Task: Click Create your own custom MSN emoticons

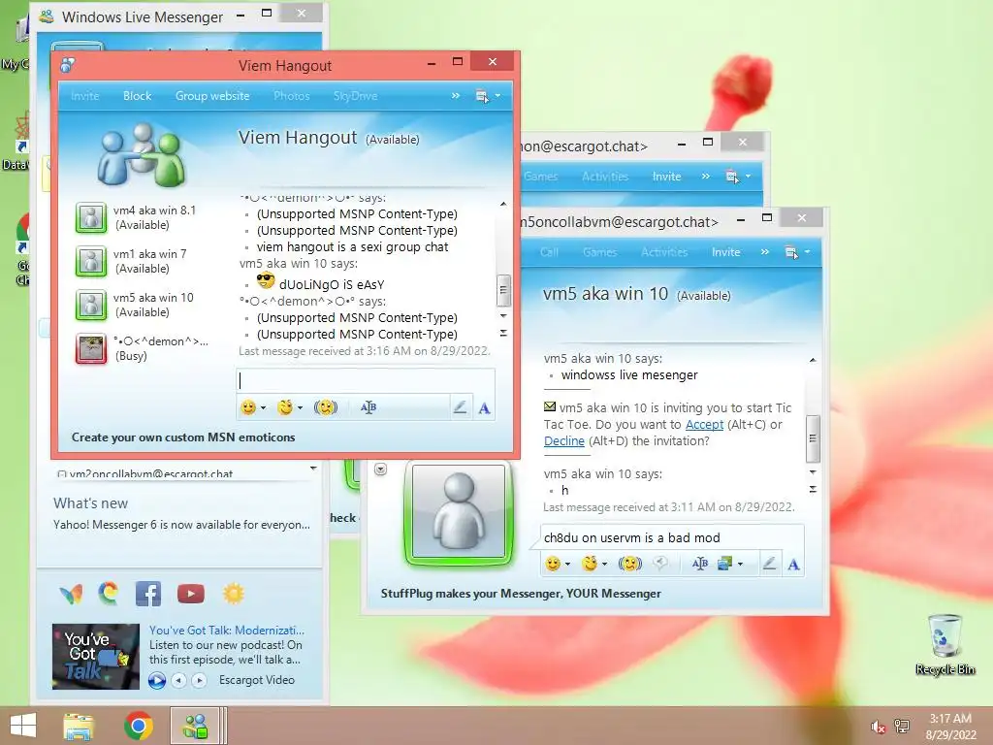Action: tap(183, 437)
